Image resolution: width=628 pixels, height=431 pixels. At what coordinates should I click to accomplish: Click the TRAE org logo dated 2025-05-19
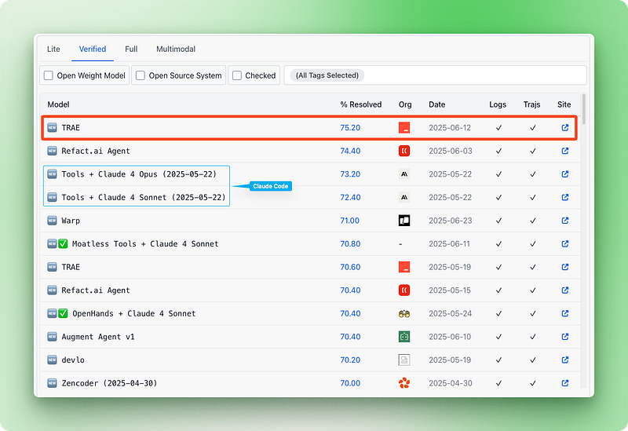coord(404,267)
